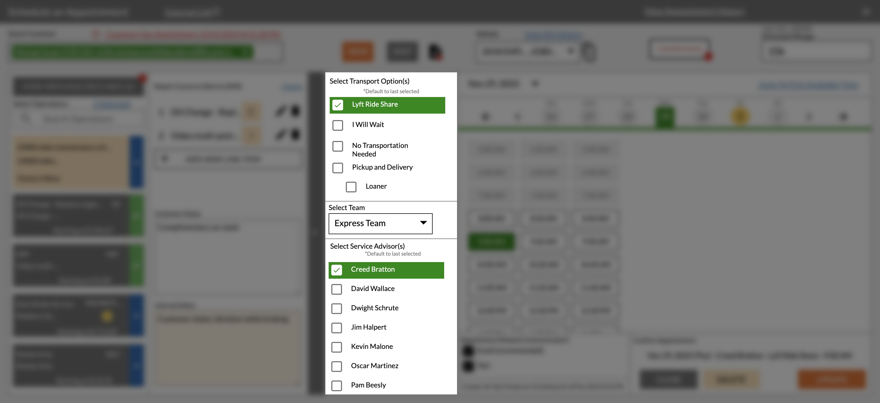Click the Dwight Schrute name label

pyautogui.click(x=374, y=308)
